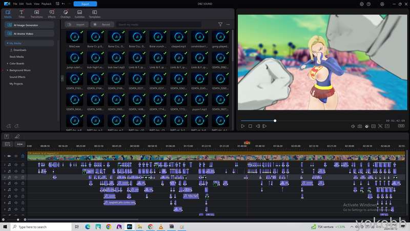Open the media library more options menu

pos(228,24)
